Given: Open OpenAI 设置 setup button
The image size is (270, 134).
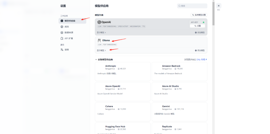Looking at the screenshot, I should point(197,26).
